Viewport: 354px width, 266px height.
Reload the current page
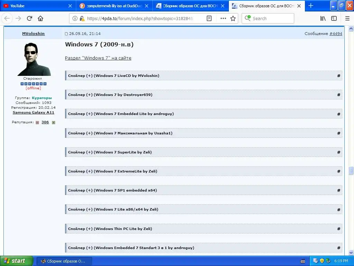point(30,19)
